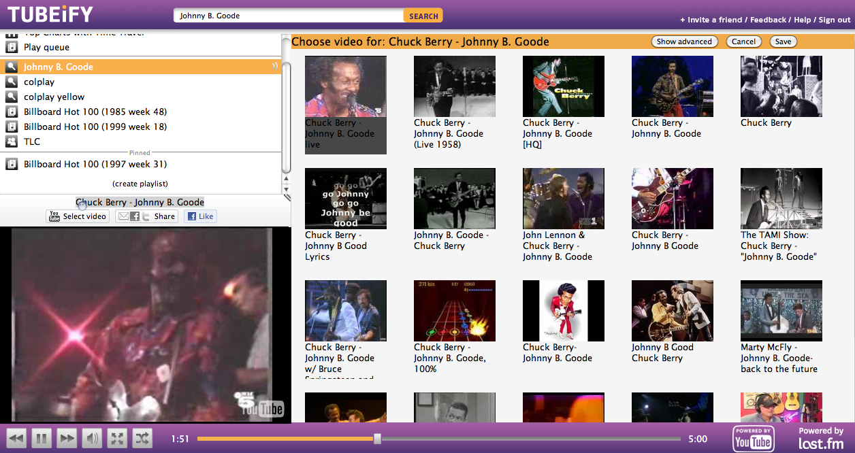Viewport: 855px width, 453px height.
Task: Click playlist icon for Billboard 1985 week 48
Action: (x=12, y=112)
